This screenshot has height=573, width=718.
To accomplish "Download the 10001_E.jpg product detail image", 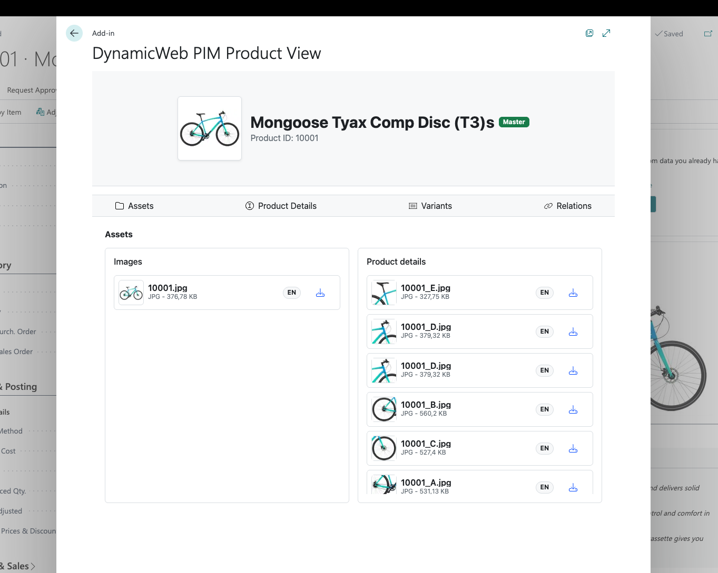I will point(573,293).
